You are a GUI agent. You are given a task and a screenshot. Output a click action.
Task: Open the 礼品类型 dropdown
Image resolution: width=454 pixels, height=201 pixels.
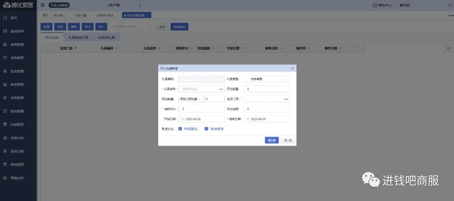(x=267, y=79)
